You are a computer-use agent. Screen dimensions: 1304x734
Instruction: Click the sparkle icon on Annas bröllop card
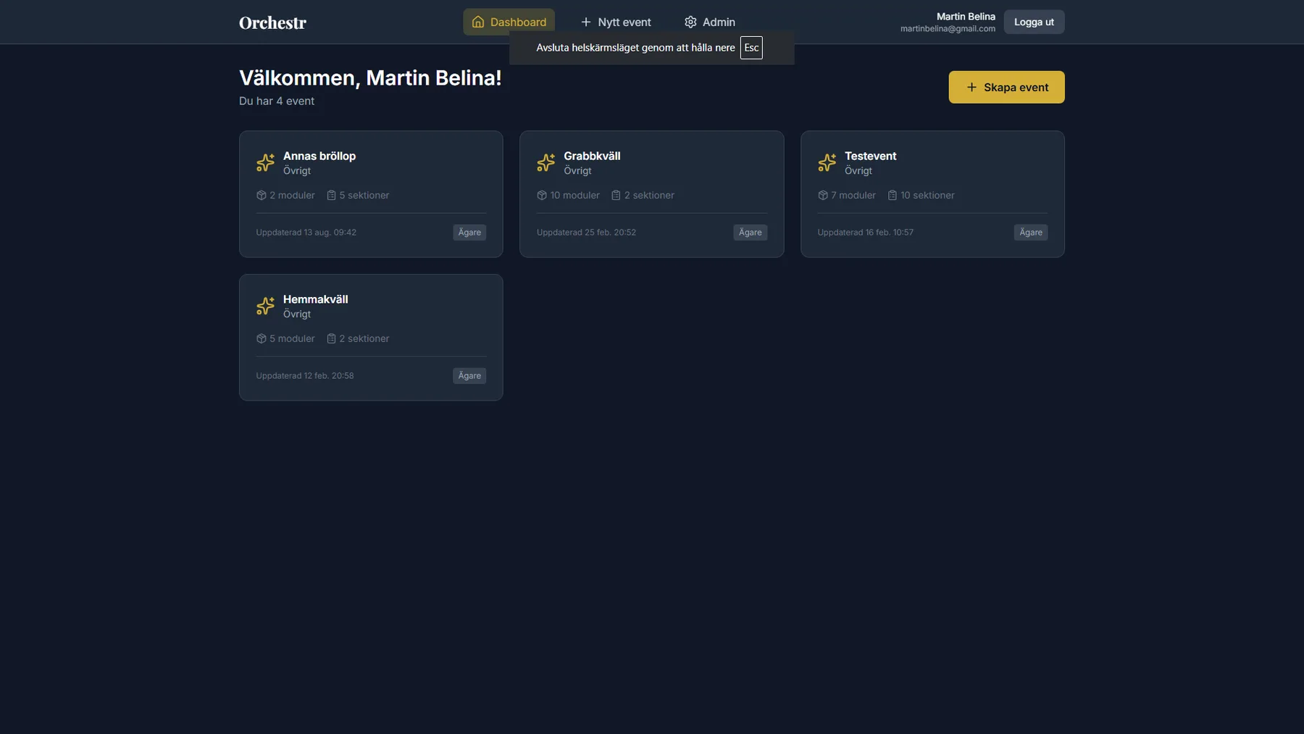click(x=265, y=162)
